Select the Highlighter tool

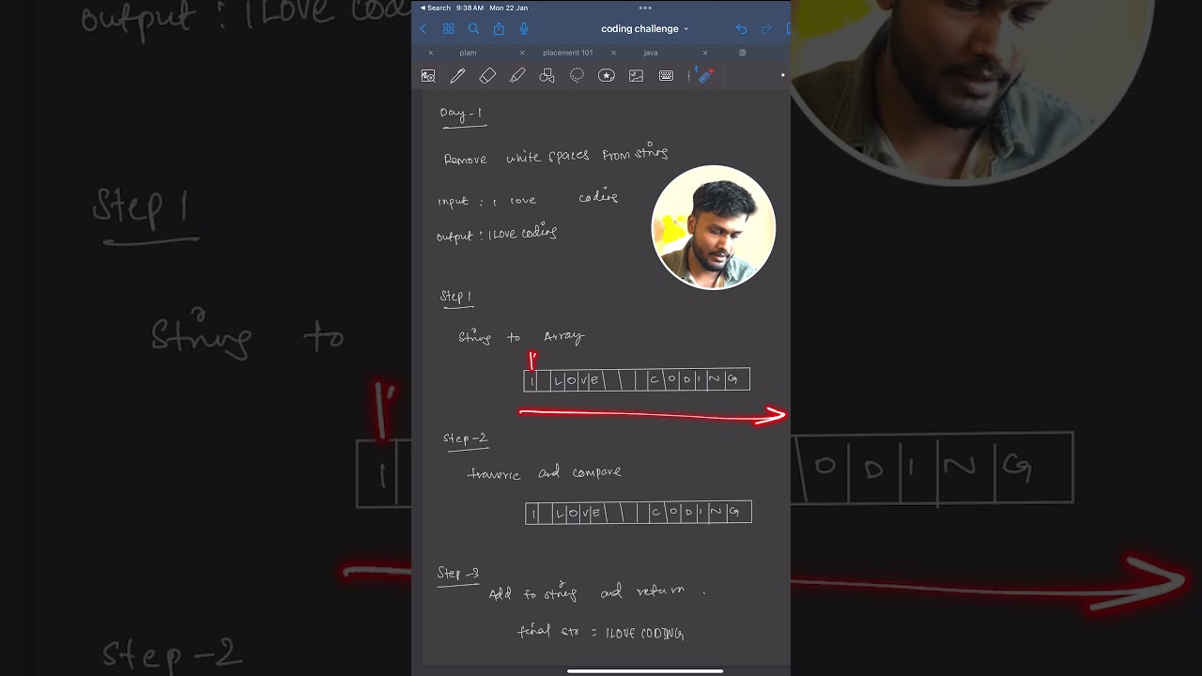point(517,76)
